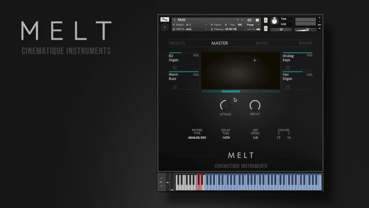This screenshot has width=369, height=208.
Task: Click the CONTRL Y value 14
Action: [x=289, y=138]
